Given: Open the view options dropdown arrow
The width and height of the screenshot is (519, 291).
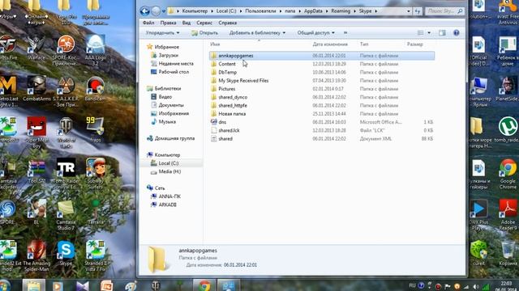Looking at the screenshot, I should tap(429, 32).
